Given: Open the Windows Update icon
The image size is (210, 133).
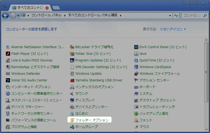Looking at the screenshot, I should 72,74.
